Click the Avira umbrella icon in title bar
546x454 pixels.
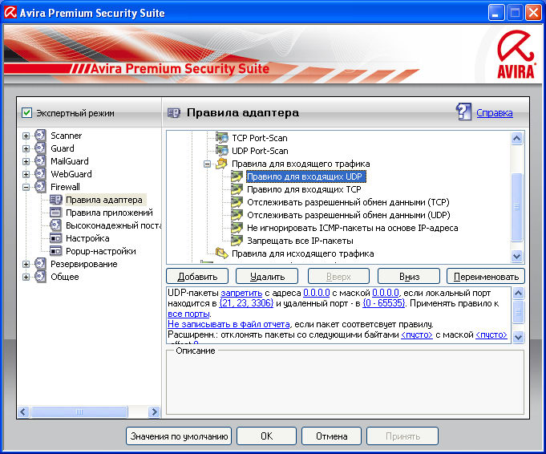(10, 13)
